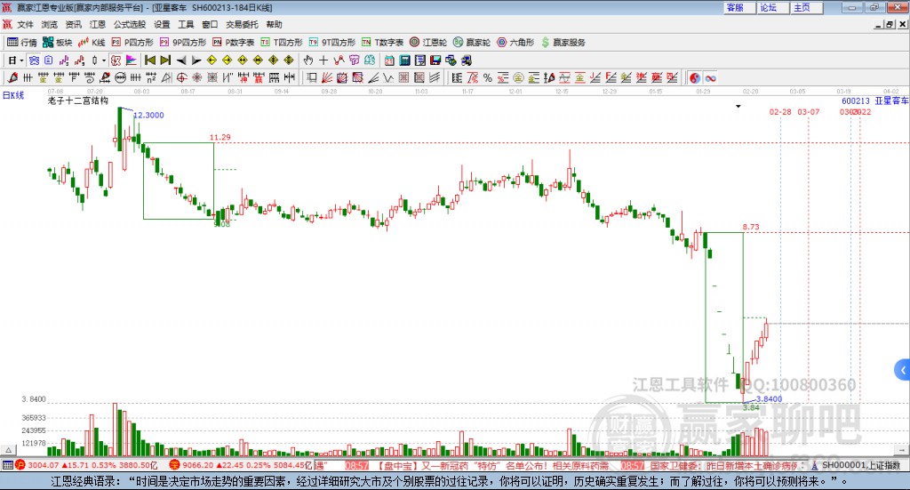This screenshot has width=910, height=490.
Task: Open the 资讯 menu
Action: pos(73,24)
